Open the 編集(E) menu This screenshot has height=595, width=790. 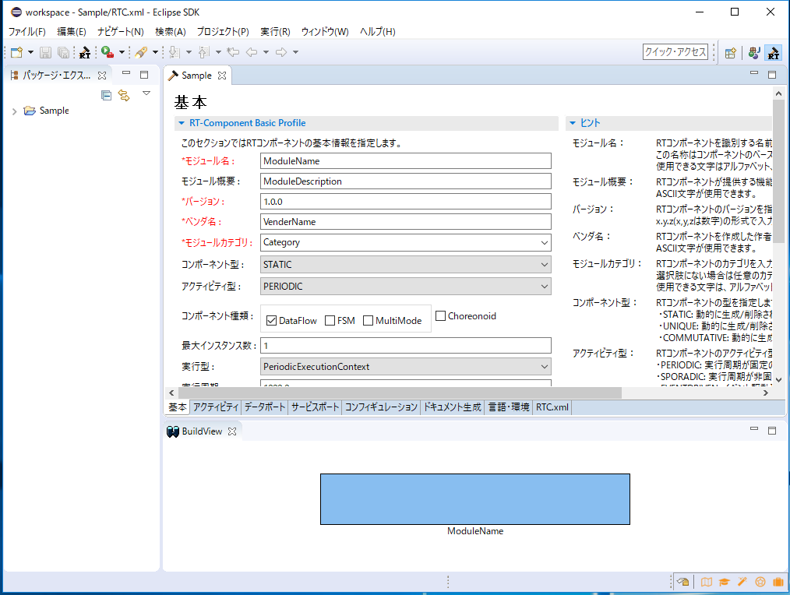[71, 31]
